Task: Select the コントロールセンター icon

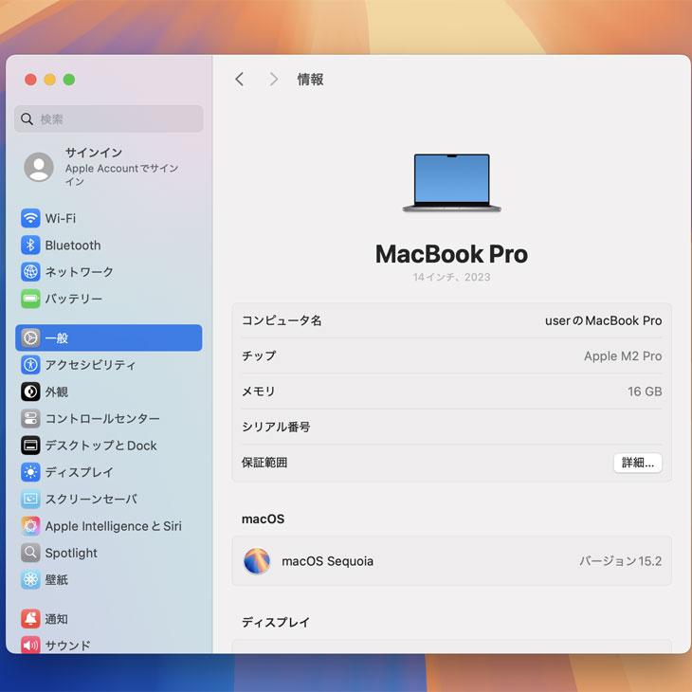Action: point(30,419)
